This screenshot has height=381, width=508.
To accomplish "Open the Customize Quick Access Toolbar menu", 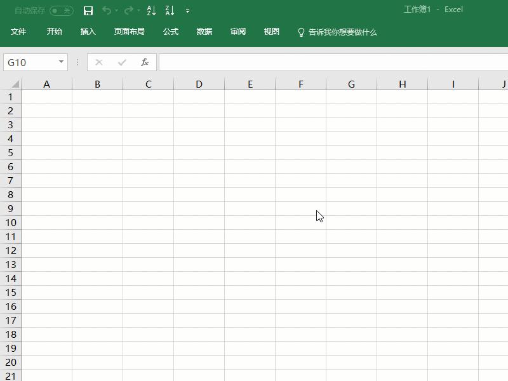I will click(x=187, y=10).
